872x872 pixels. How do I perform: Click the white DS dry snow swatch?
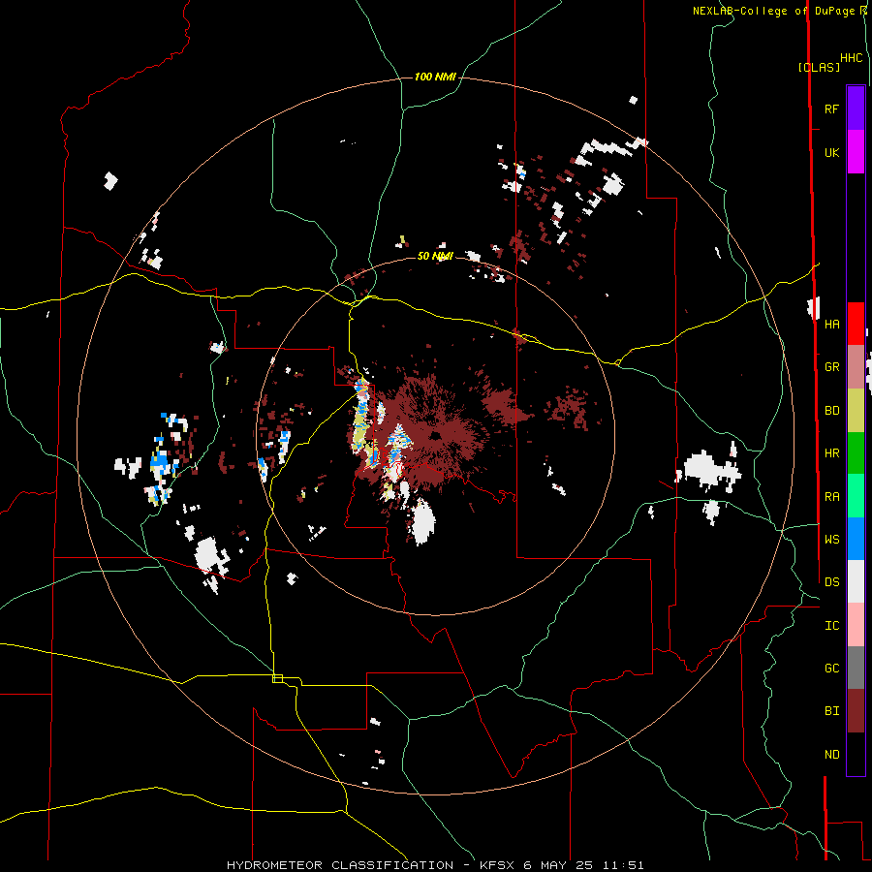[x=856, y=581]
